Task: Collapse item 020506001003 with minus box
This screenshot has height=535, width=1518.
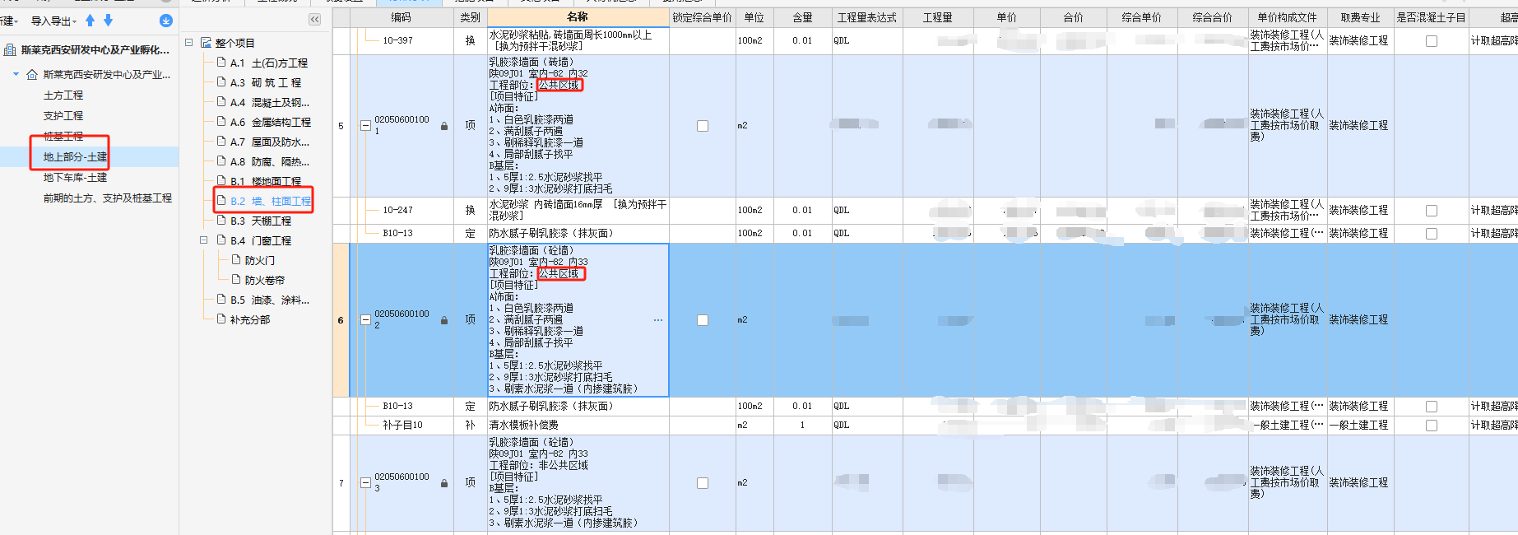Action: (365, 483)
